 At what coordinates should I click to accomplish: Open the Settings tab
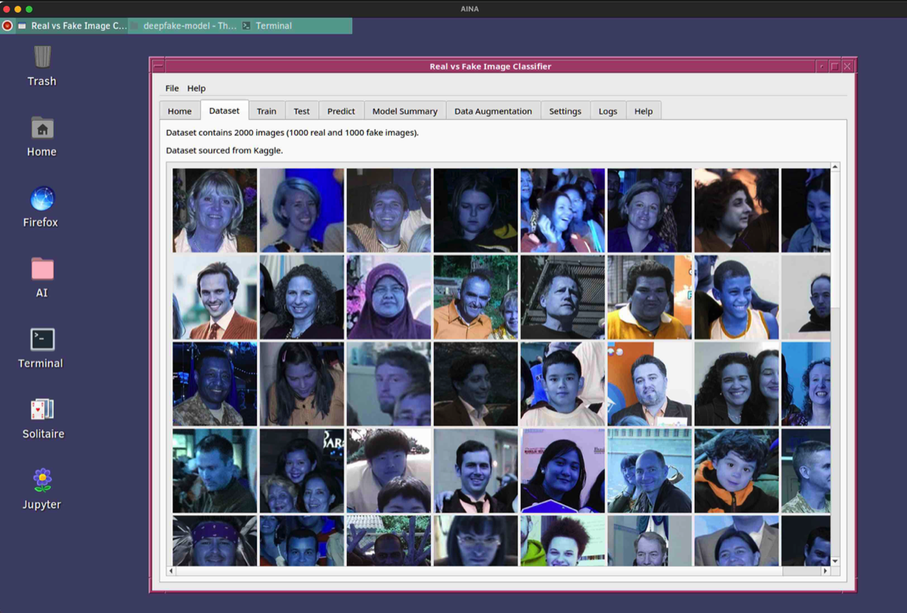coord(565,111)
